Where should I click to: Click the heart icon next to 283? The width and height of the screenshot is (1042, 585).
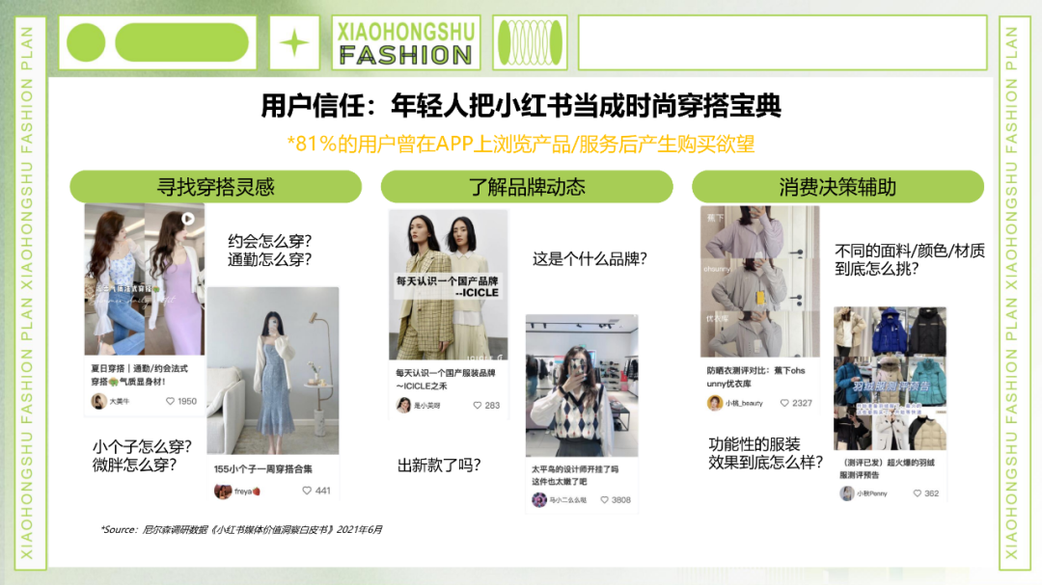point(478,405)
